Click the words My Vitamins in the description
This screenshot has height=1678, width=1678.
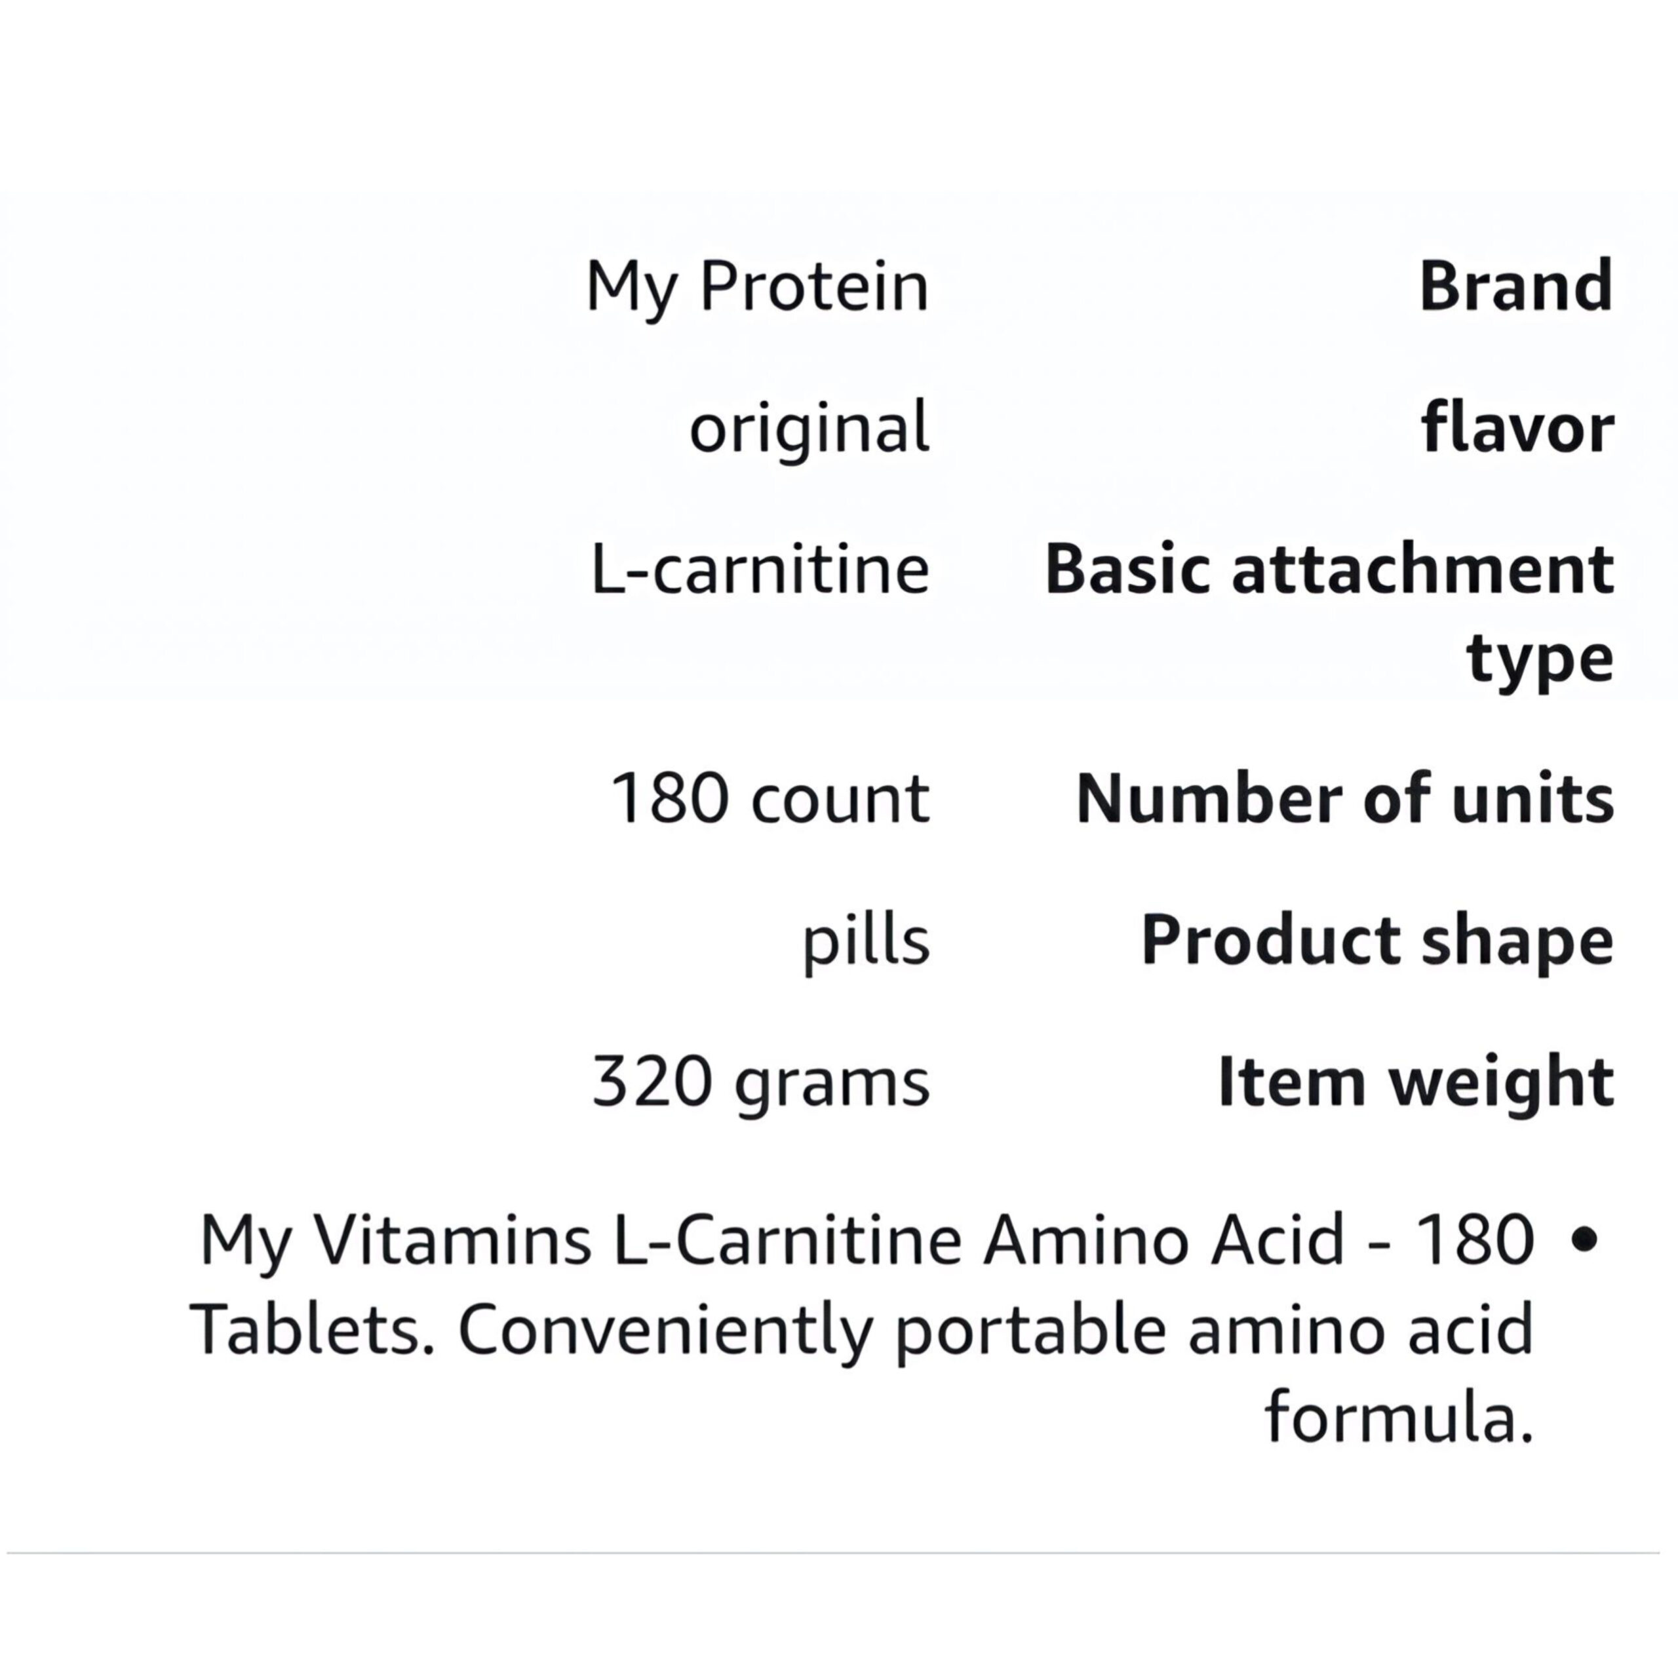coord(395,1240)
